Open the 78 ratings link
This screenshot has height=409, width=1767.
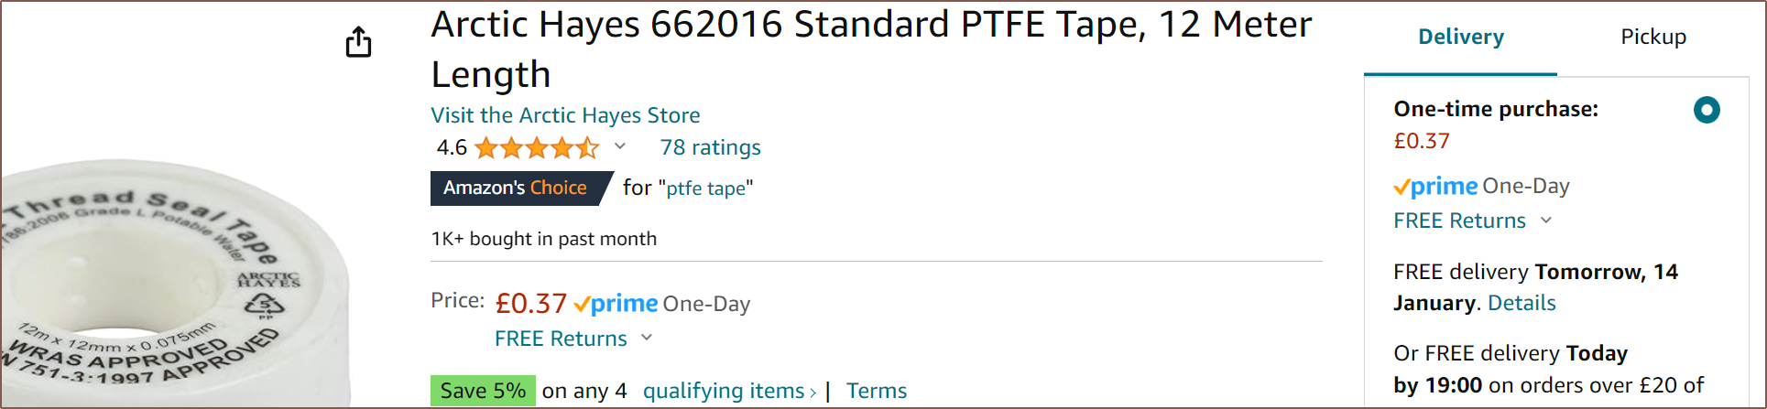pos(710,147)
